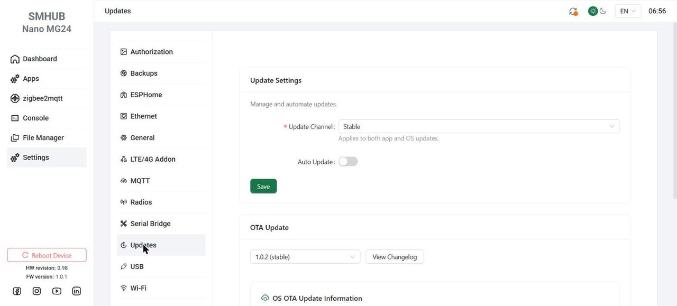677x306 pixels.
Task: Open General settings
Action: [x=161, y=138]
